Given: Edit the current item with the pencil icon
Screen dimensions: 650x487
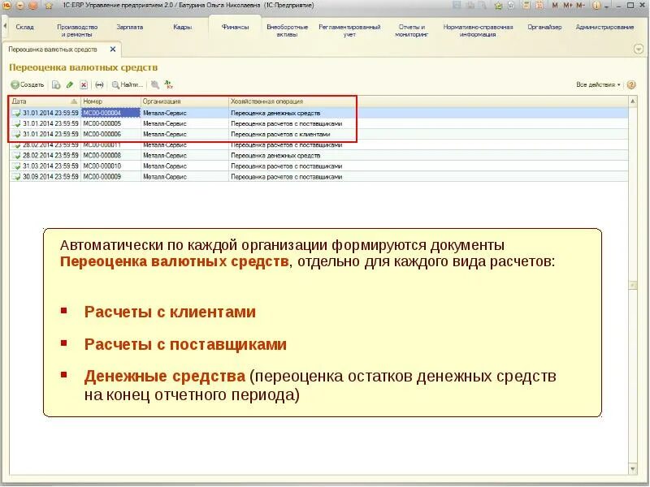Looking at the screenshot, I should click(70, 85).
